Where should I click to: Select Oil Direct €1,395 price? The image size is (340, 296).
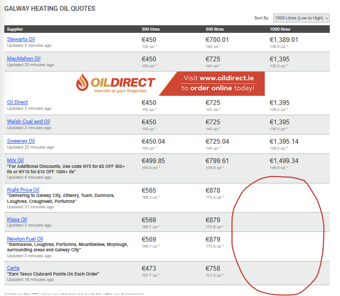(279, 103)
